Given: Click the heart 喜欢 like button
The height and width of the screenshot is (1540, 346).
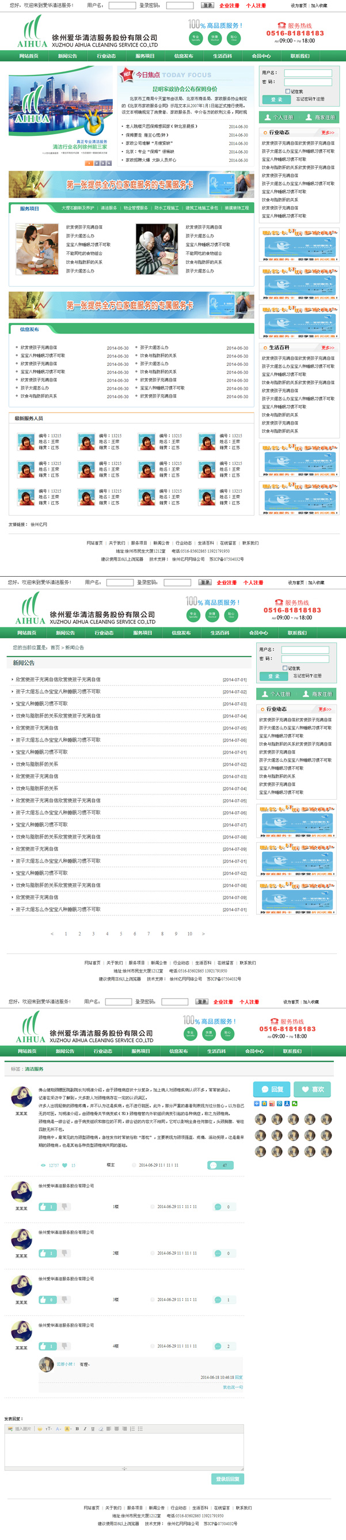Looking at the screenshot, I should (313, 1089).
